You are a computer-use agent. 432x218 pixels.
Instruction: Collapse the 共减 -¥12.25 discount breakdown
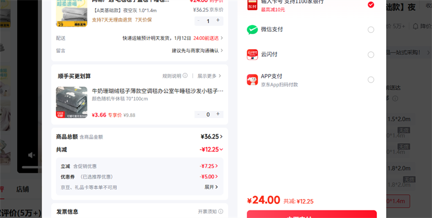[221, 149]
